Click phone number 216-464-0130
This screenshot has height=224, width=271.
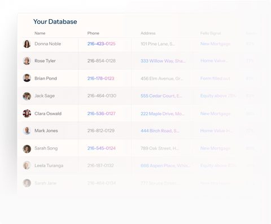coord(102,96)
